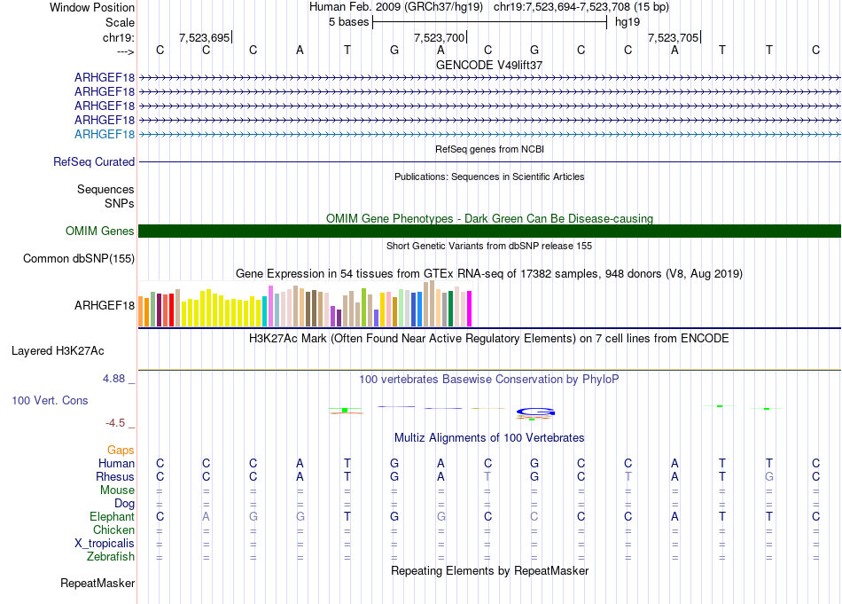Click the 7,523,700 position marker
842x604 pixels.
(x=439, y=37)
